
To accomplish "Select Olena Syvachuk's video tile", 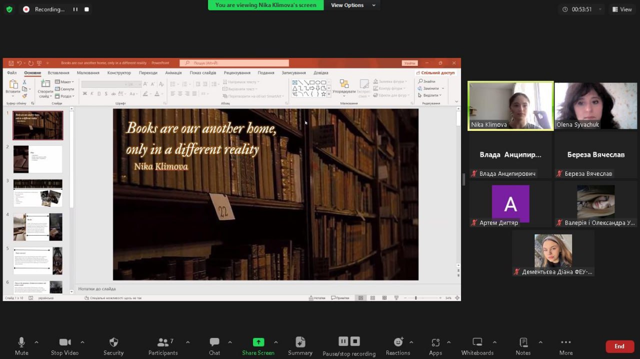I will pyautogui.click(x=595, y=106).
